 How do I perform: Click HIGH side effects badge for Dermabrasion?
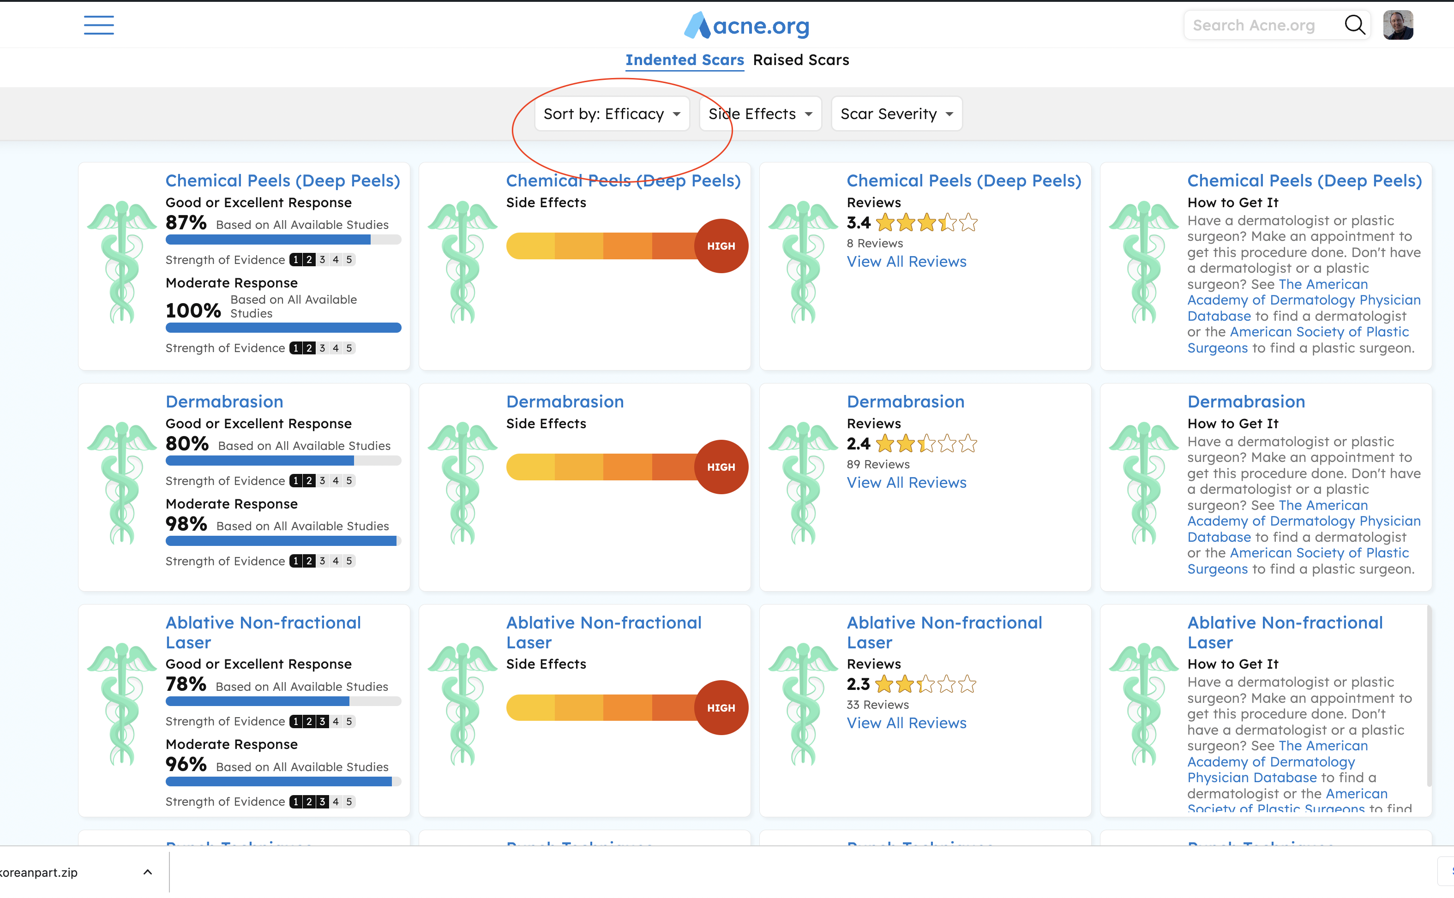[721, 467]
